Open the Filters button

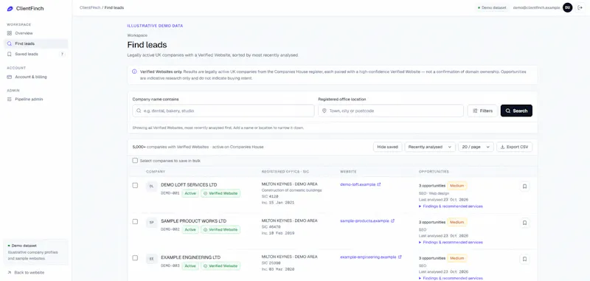[x=482, y=111]
